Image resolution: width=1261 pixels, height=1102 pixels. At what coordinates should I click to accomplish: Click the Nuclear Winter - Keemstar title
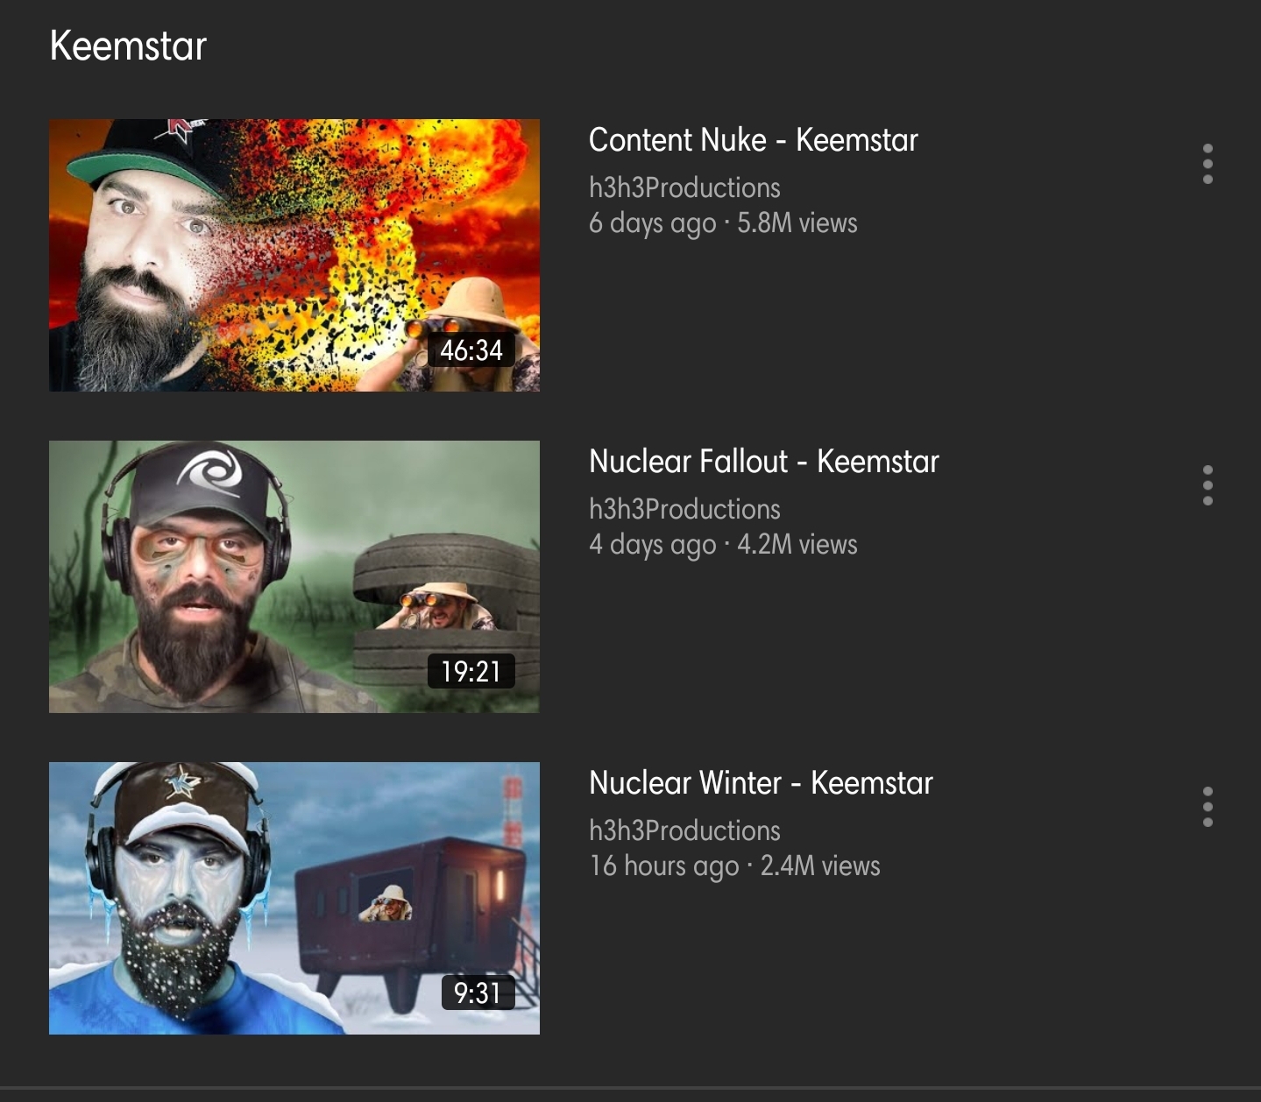[x=761, y=783]
